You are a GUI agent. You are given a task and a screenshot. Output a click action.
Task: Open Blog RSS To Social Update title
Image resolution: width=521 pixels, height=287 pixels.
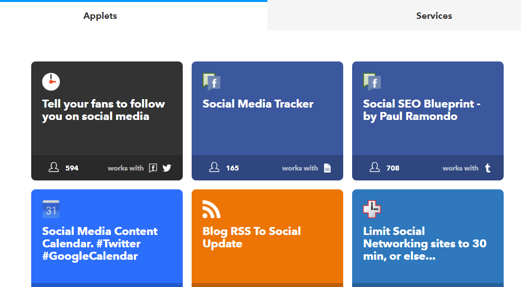(252, 237)
